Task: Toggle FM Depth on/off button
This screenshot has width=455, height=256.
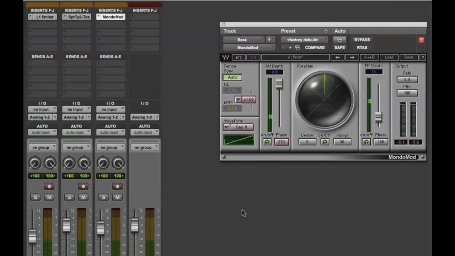Action: click(x=366, y=142)
